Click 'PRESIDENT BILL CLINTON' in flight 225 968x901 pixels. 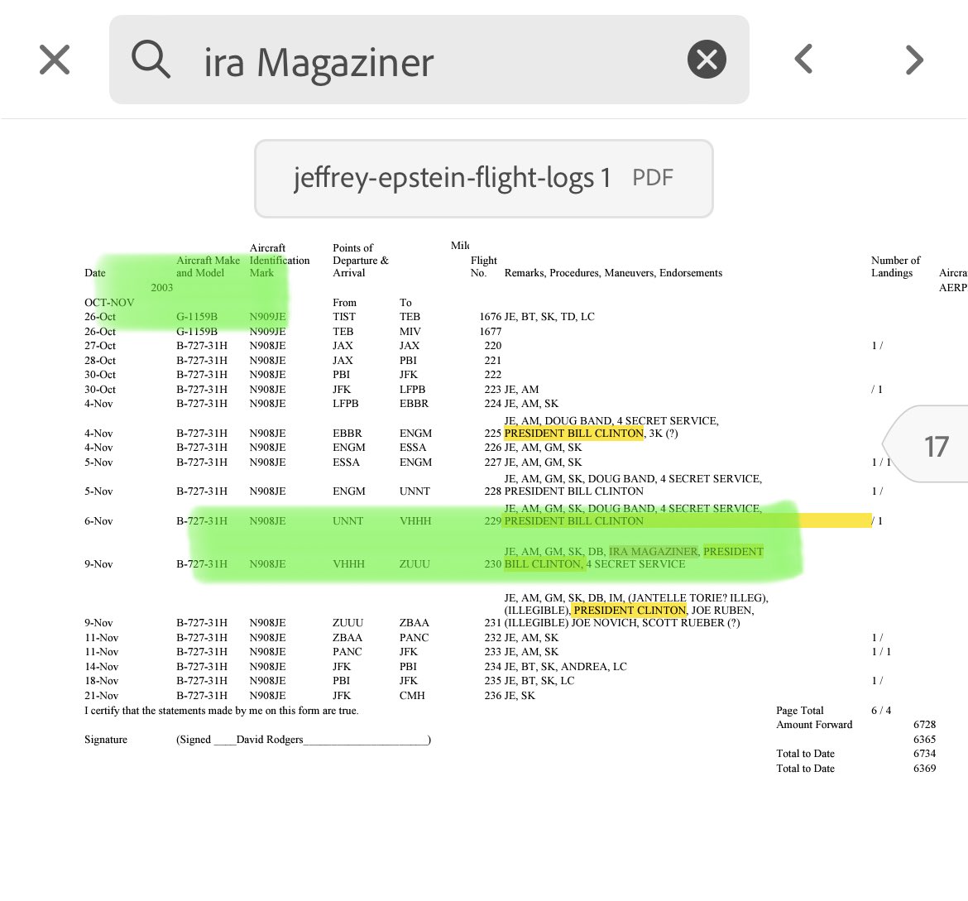[x=573, y=434]
